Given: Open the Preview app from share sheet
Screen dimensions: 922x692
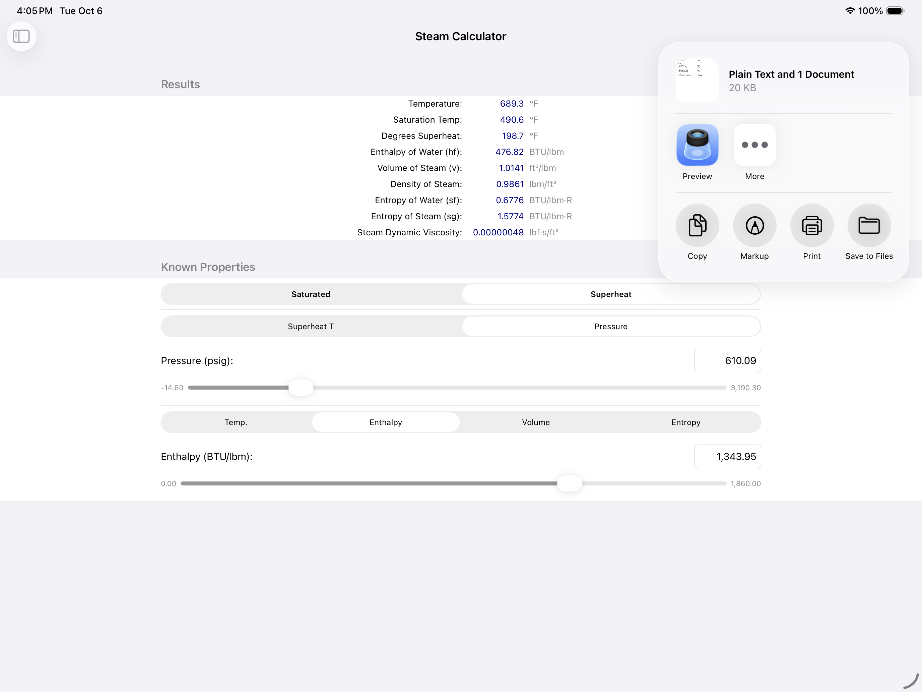Looking at the screenshot, I should click(697, 145).
